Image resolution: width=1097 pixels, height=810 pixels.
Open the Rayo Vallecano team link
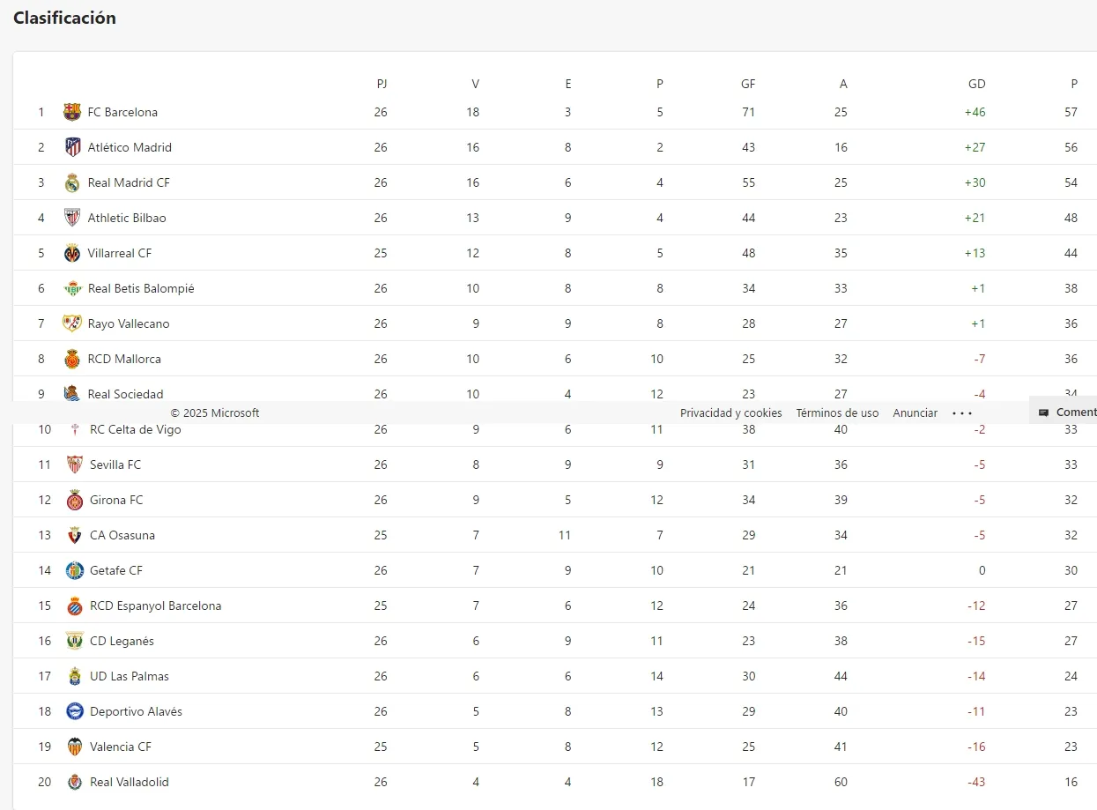pyautogui.click(x=129, y=323)
